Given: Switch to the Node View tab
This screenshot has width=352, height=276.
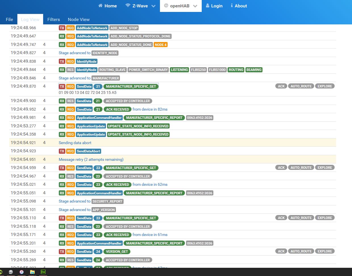Looking at the screenshot, I should pos(79,19).
